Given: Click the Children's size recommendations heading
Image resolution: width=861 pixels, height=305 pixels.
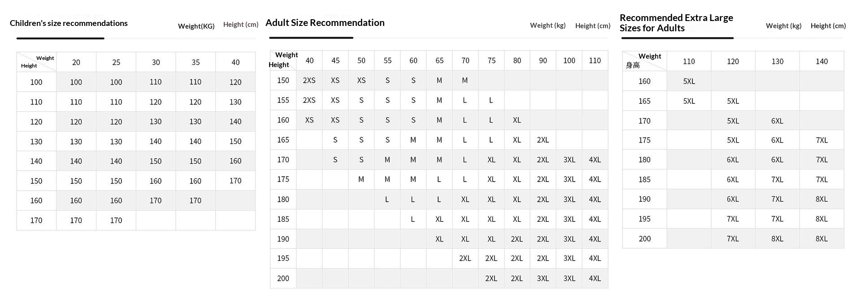Looking at the screenshot, I should pos(69,23).
